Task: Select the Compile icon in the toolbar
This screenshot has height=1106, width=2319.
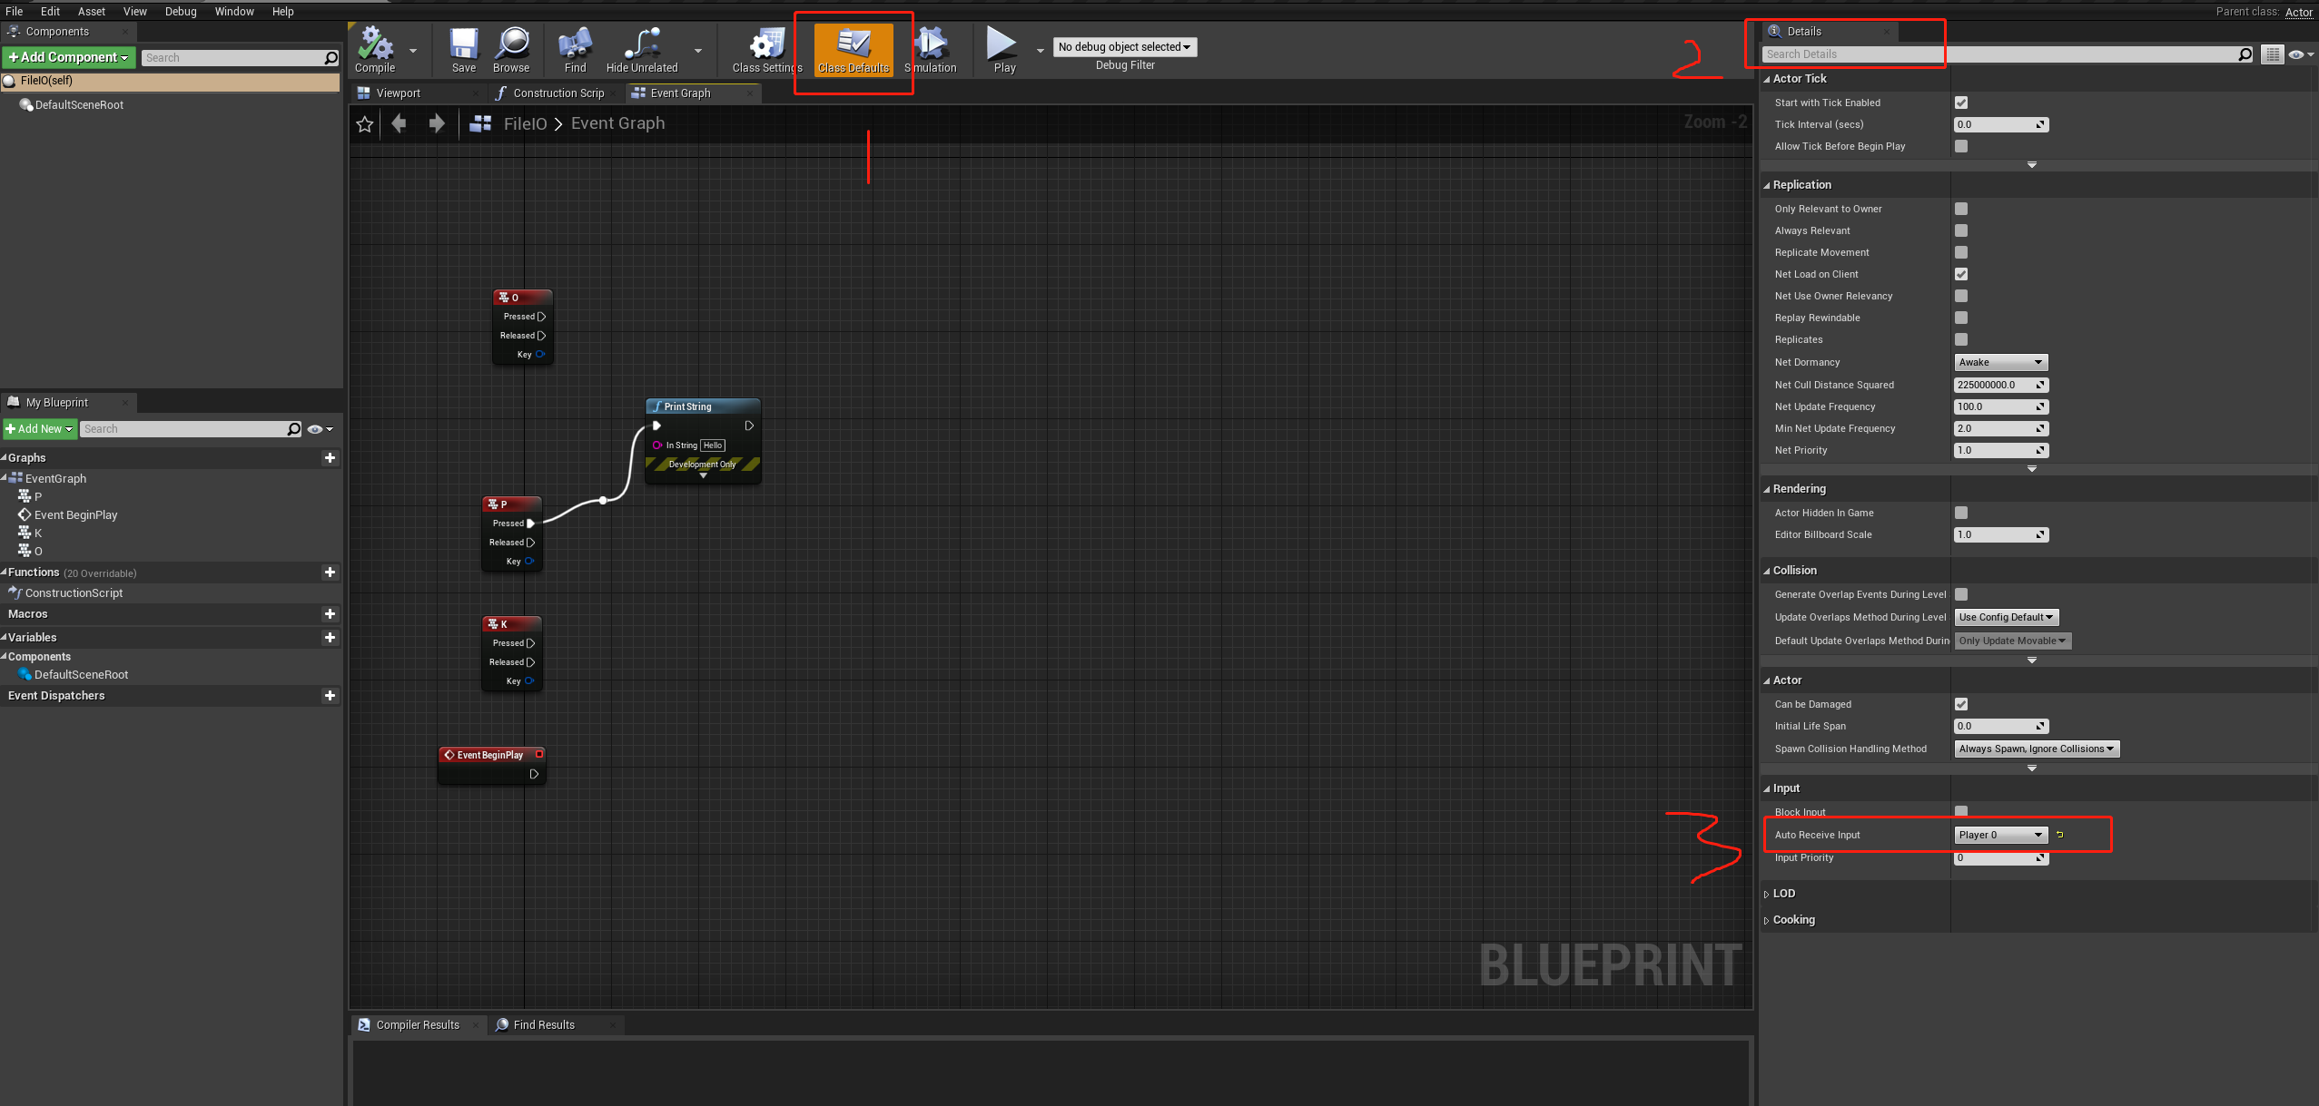Action: (x=376, y=45)
